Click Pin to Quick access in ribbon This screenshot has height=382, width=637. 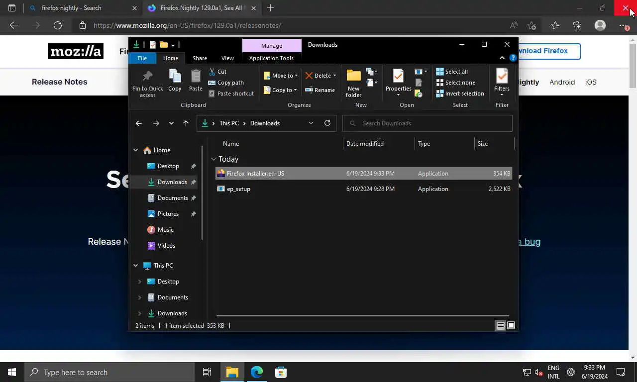(147, 83)
